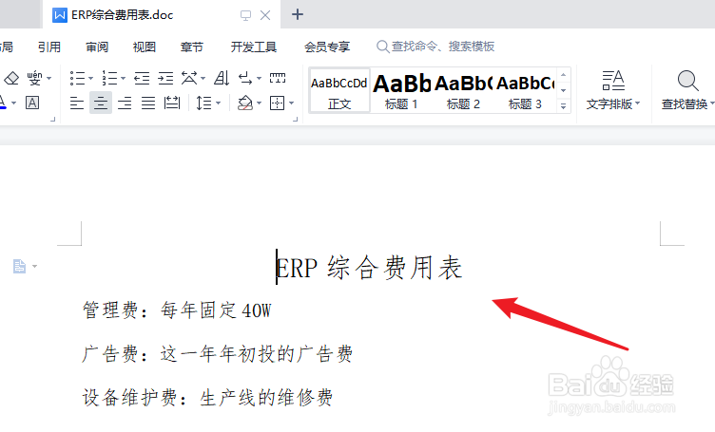Apply the 标题 1 style
The width and height of the screenshot is (715, 432).
click(x=401, y=90)
